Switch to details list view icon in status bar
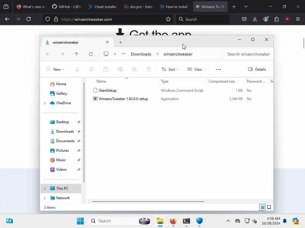This screenshot has height=228, width=305. [262, 208]
